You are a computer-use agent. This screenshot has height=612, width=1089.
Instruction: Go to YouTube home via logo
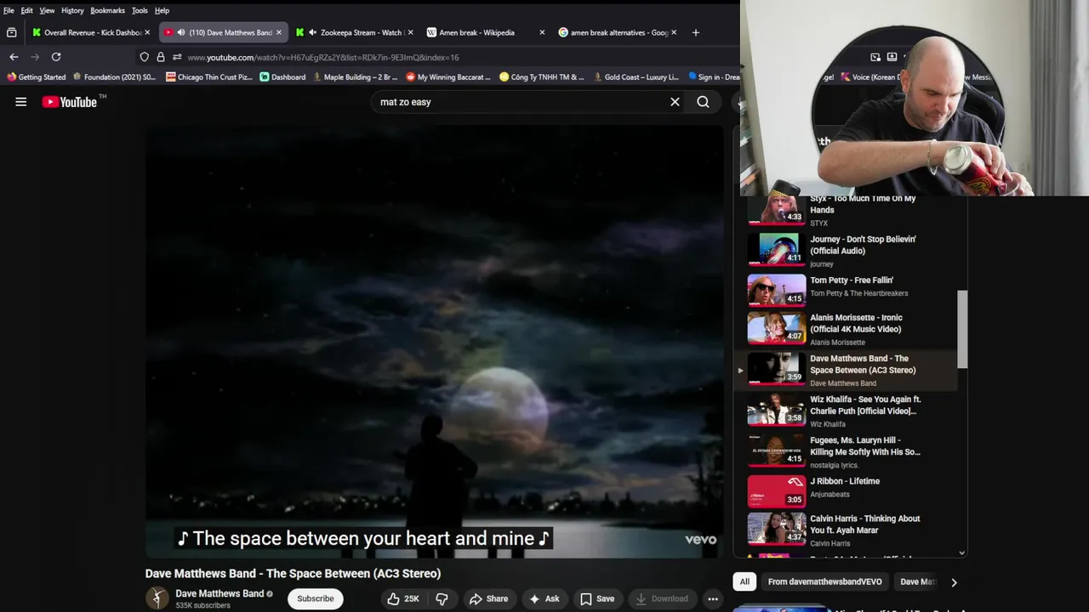click(x=70, y=102)
